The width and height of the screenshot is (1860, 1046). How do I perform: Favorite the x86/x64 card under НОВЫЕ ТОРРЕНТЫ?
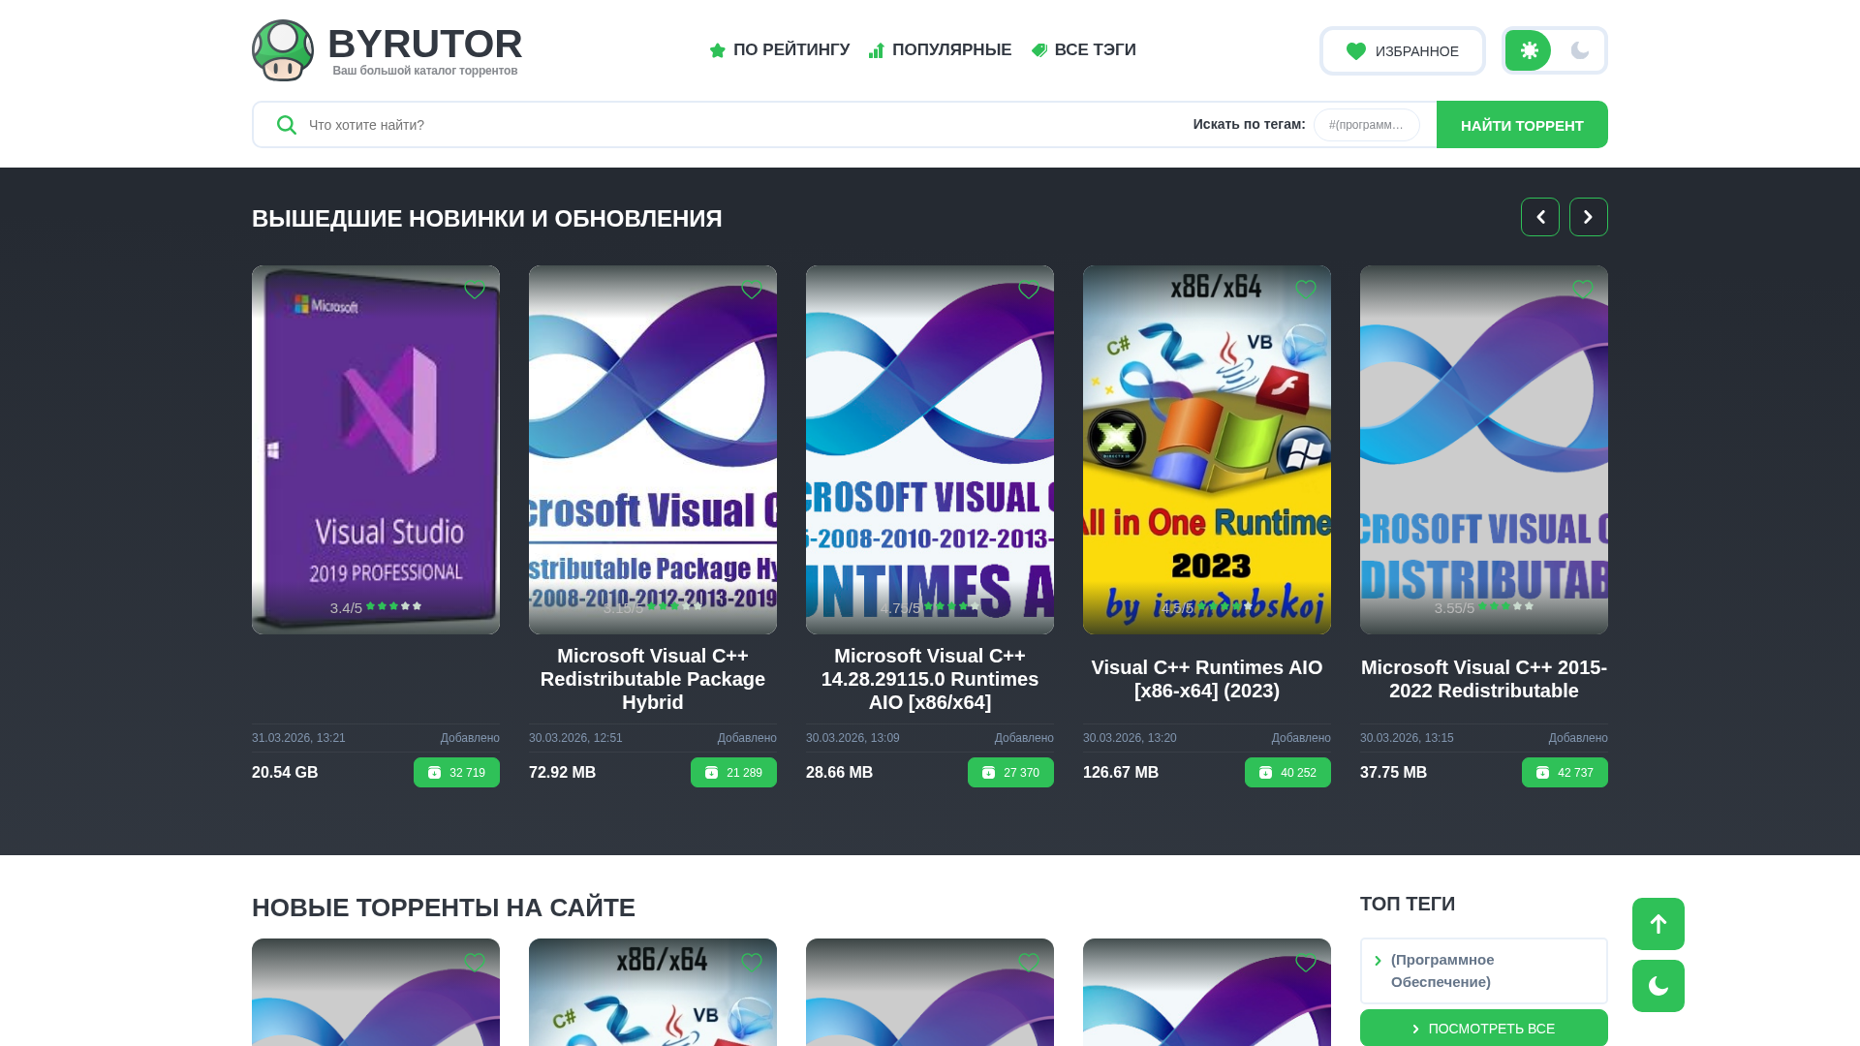coord(752,963)
